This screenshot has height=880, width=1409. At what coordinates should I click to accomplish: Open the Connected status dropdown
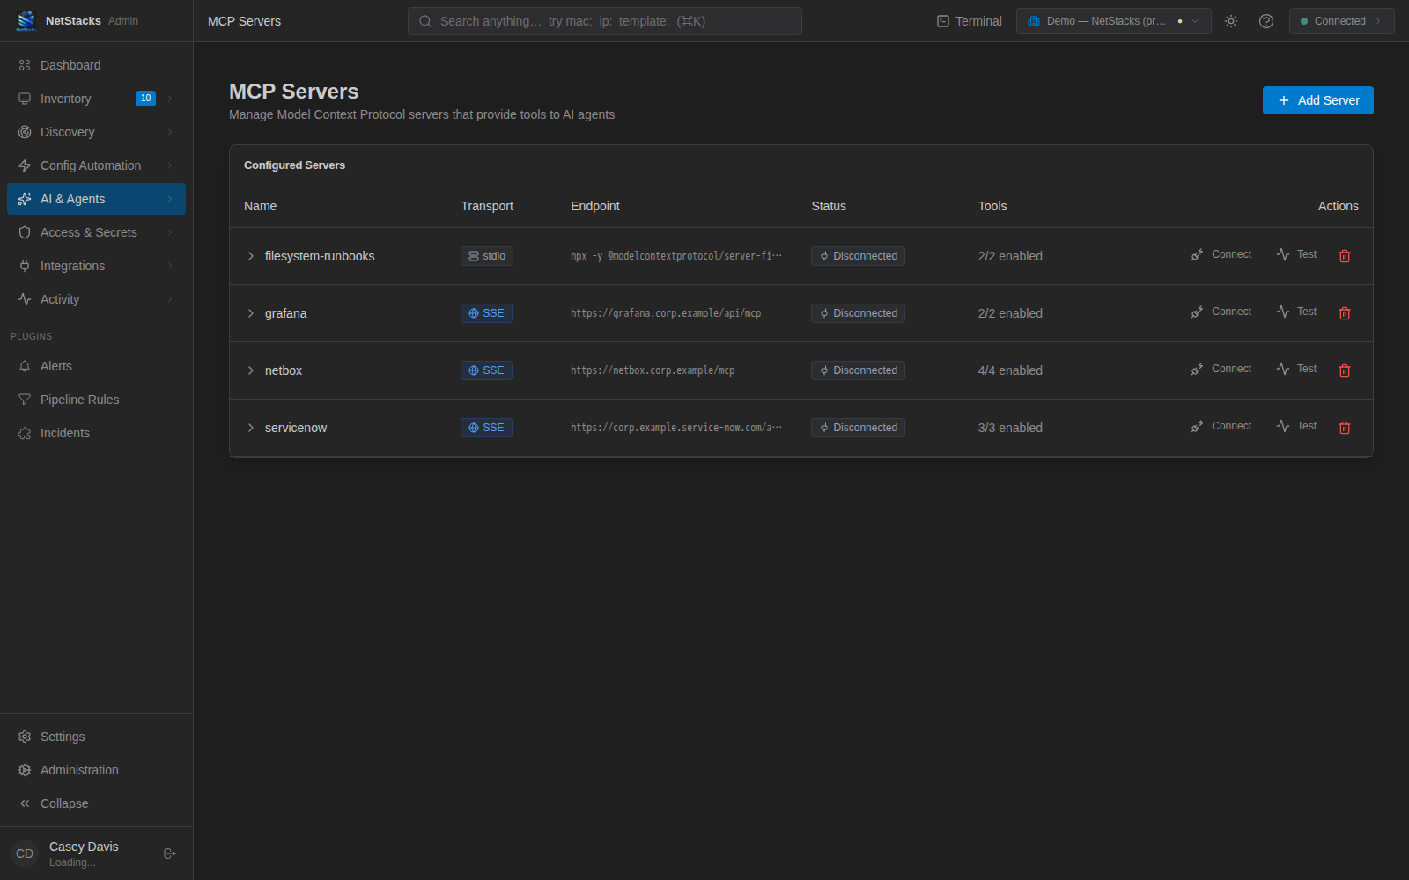[x=1341, y=21]
